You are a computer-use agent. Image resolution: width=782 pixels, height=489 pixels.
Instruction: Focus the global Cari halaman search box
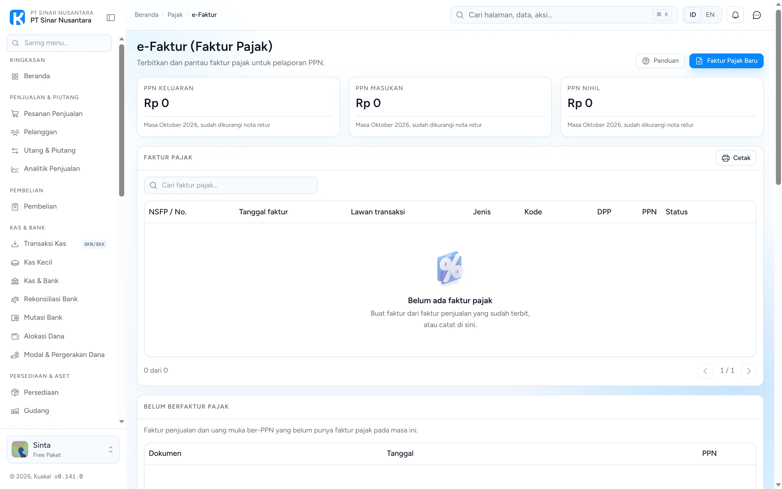coord(564,15)
